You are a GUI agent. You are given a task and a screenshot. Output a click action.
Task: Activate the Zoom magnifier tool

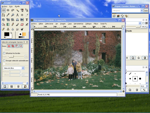click(x=13, y=15)
